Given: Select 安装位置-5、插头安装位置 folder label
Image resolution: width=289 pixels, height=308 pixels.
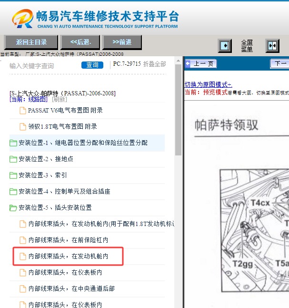Looking at the screenshot, I should 55,207.
